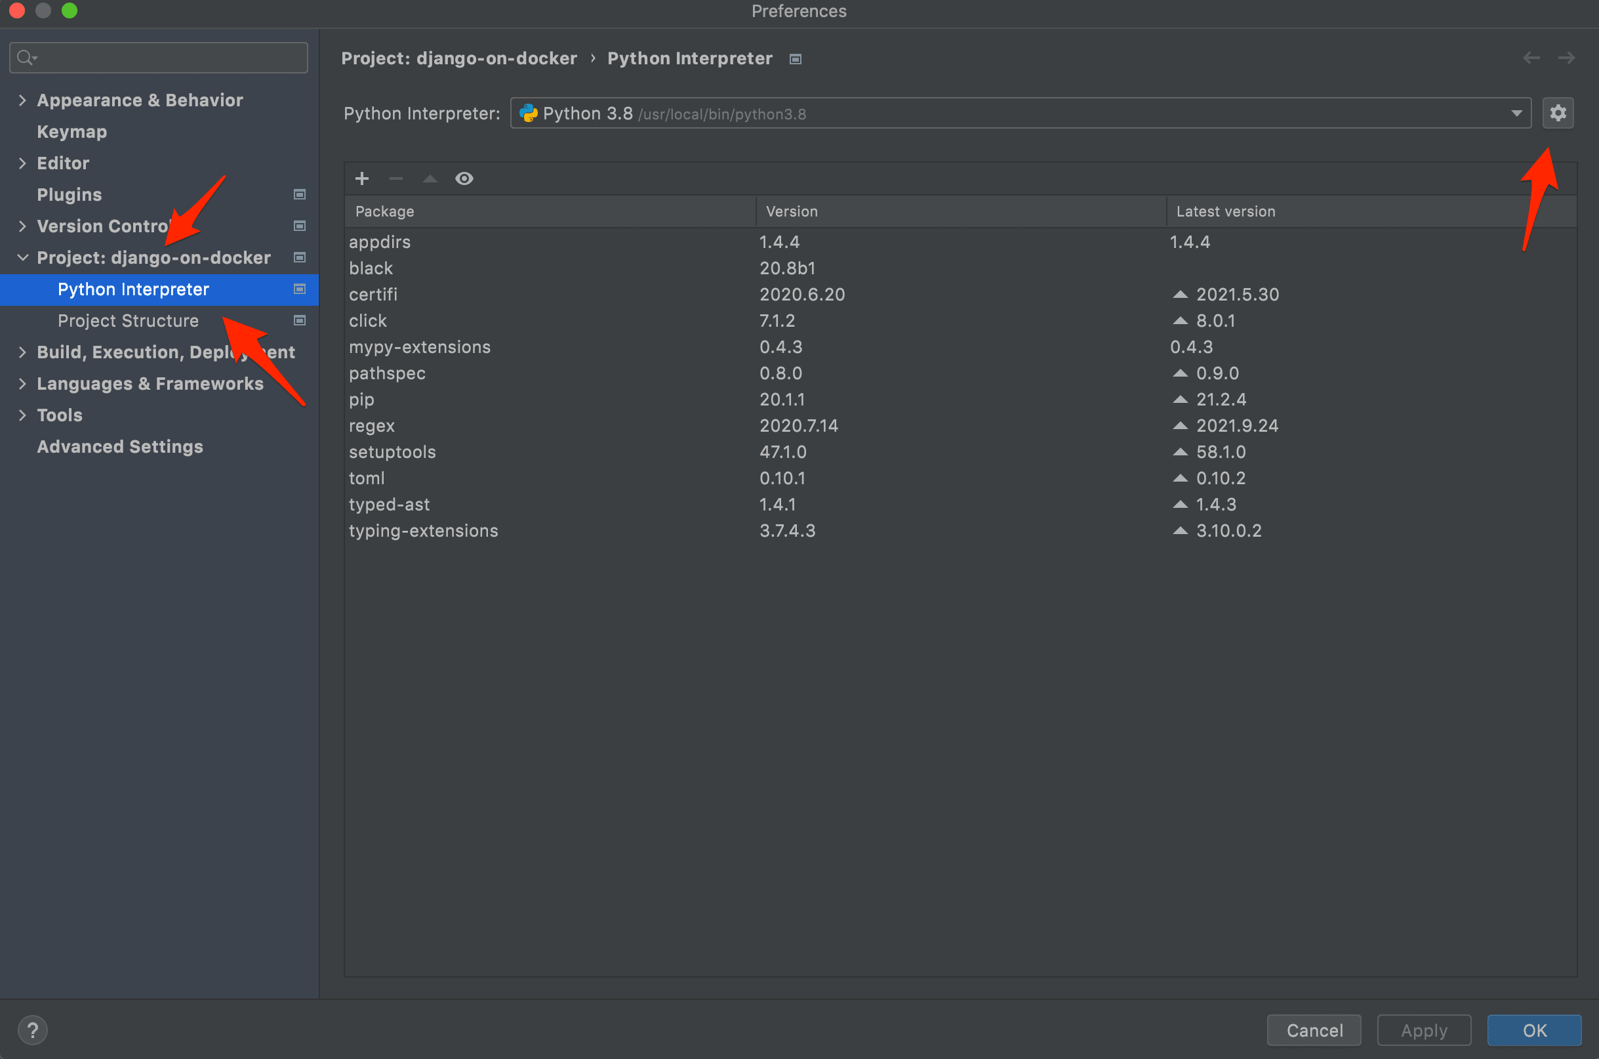Click the Python Interpreter breadcrumb

coord(690,58)
